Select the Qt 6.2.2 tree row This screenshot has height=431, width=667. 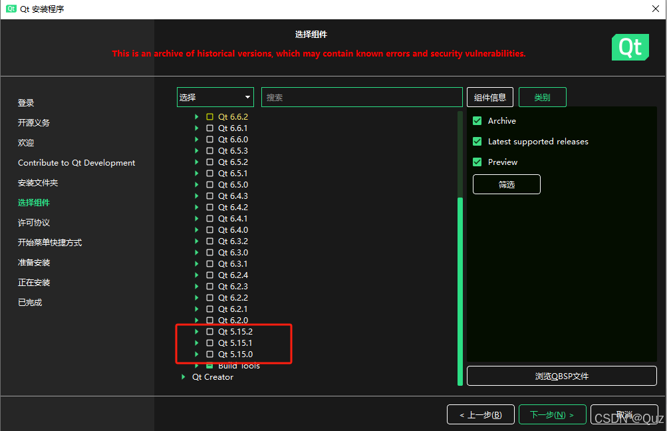[233, 298]
